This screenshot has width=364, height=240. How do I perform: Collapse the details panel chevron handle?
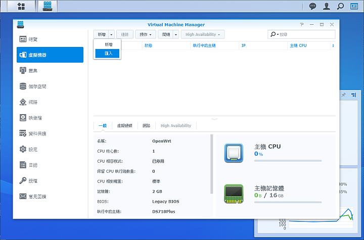click(x=214, y=119)
